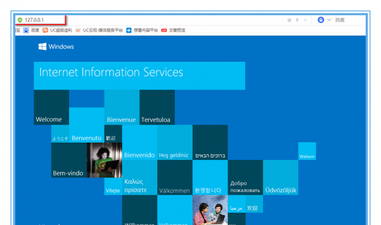Click the 환영합니다 tile
This screenshot has height=225, width=381.
(210, 178)
